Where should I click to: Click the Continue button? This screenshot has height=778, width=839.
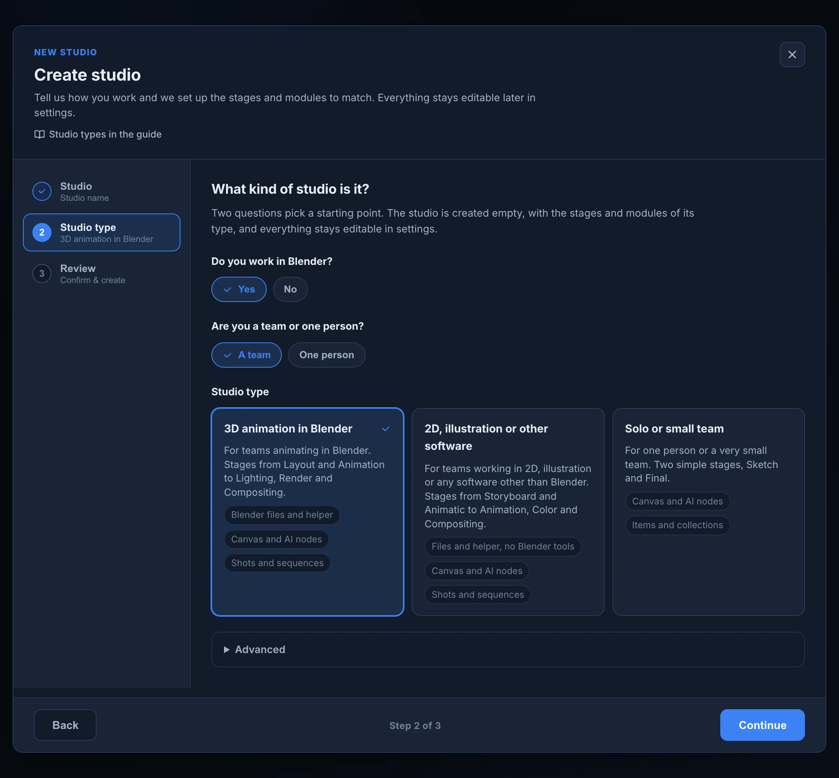762,725
